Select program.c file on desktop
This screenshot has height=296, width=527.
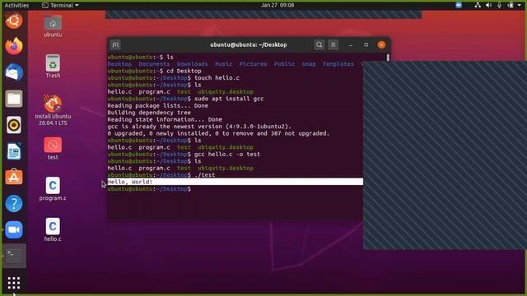point(53,189)
